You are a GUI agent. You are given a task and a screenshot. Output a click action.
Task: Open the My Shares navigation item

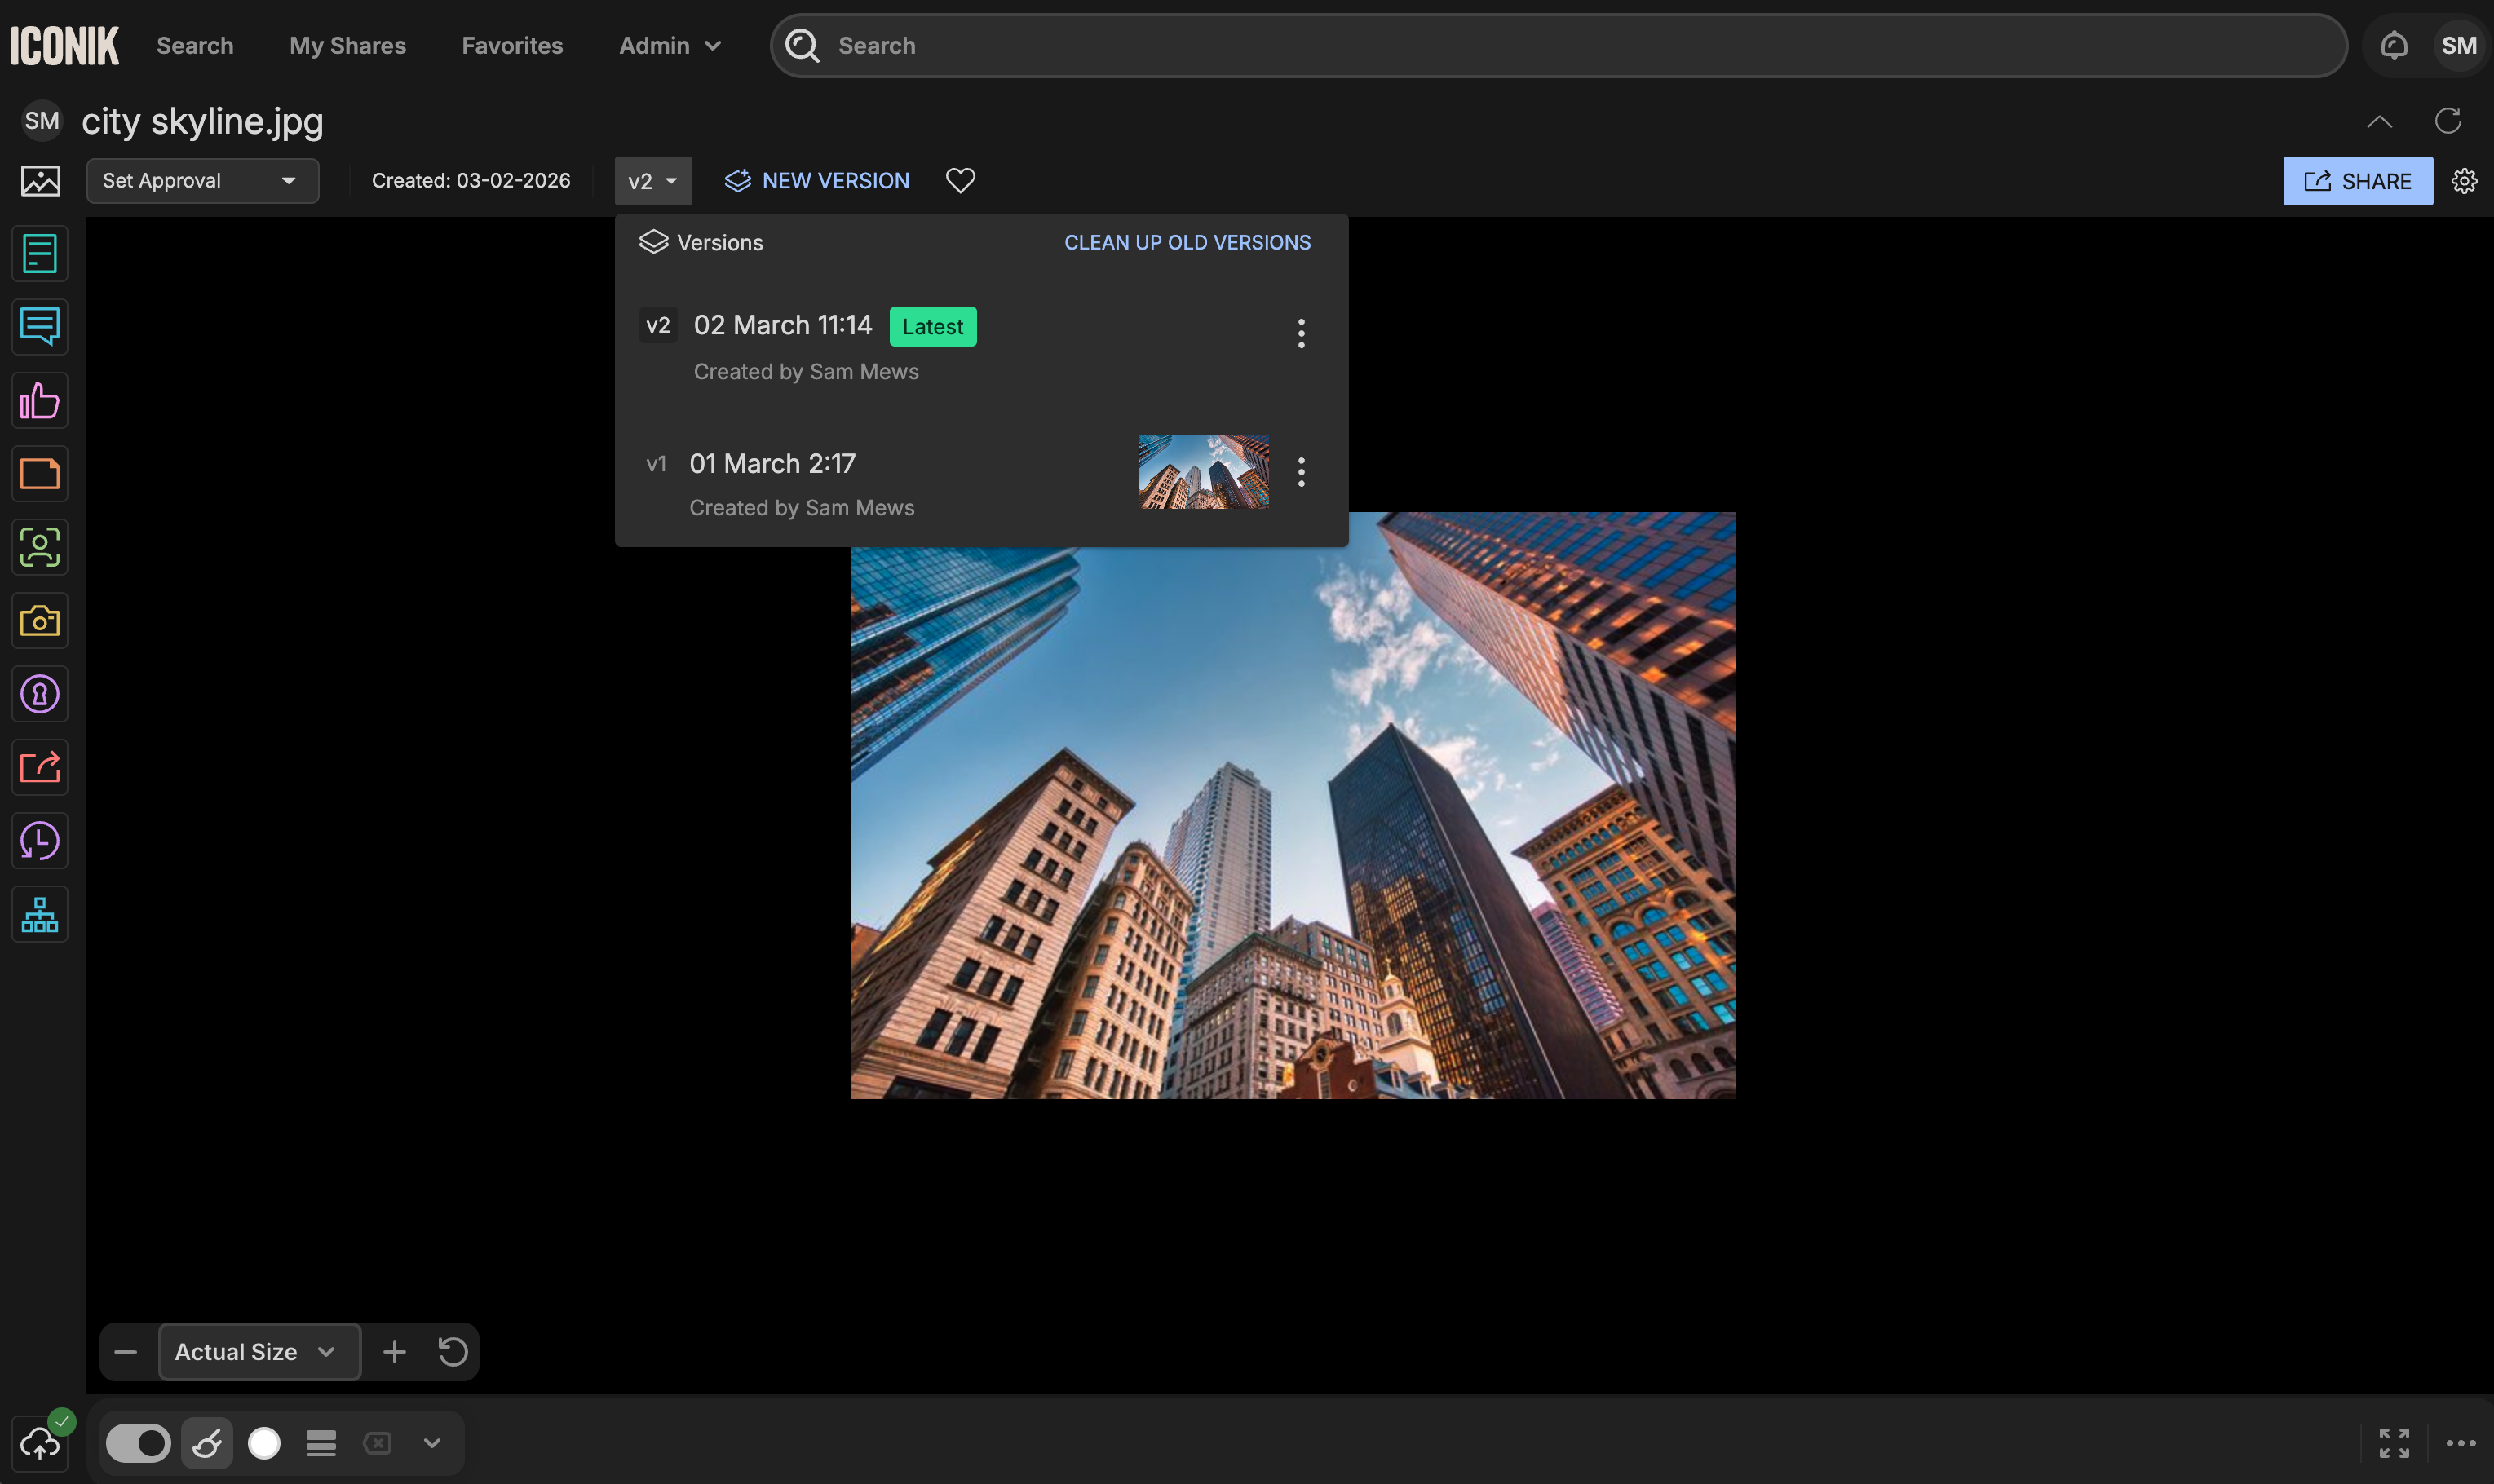click(347, 46)
